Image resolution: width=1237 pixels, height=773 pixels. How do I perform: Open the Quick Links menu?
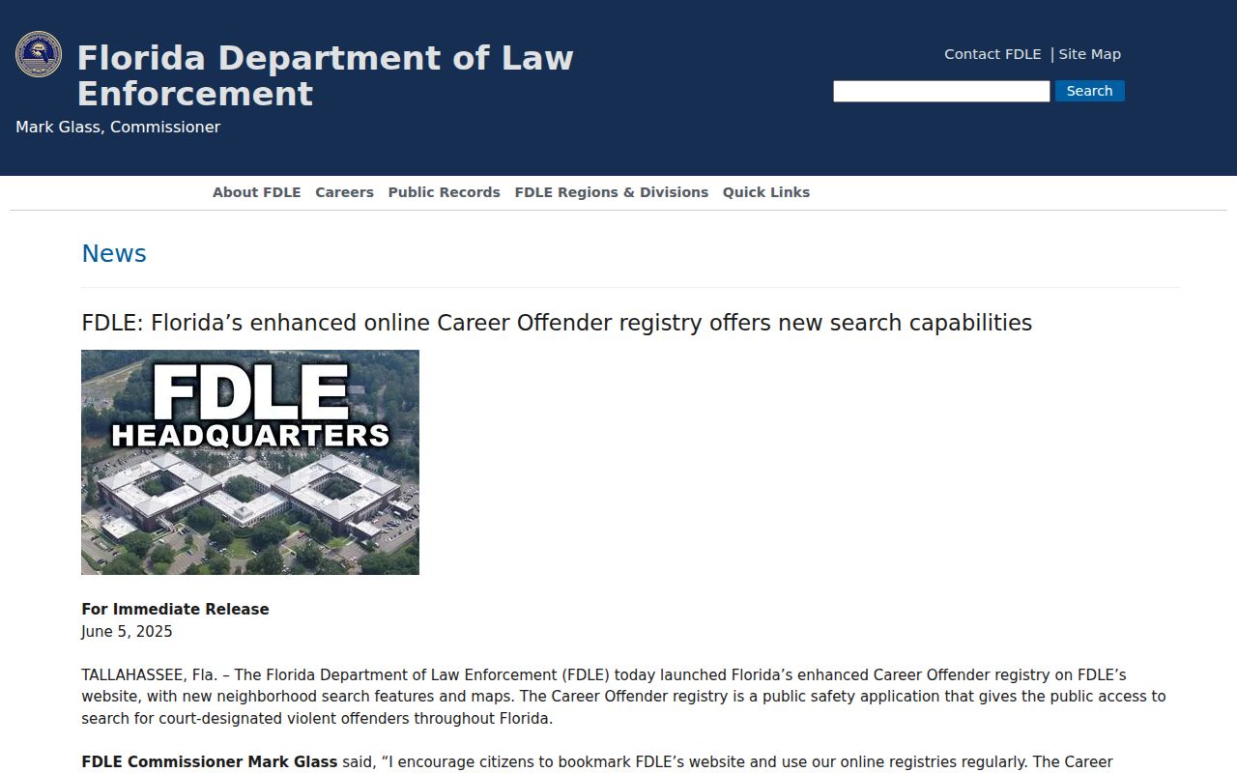point(766,192)
